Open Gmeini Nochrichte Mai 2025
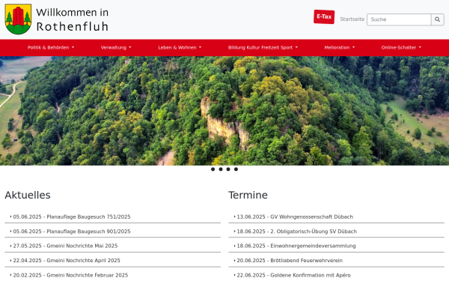The width and height of the screenshot is (449, 281). [x=65, y=246]
